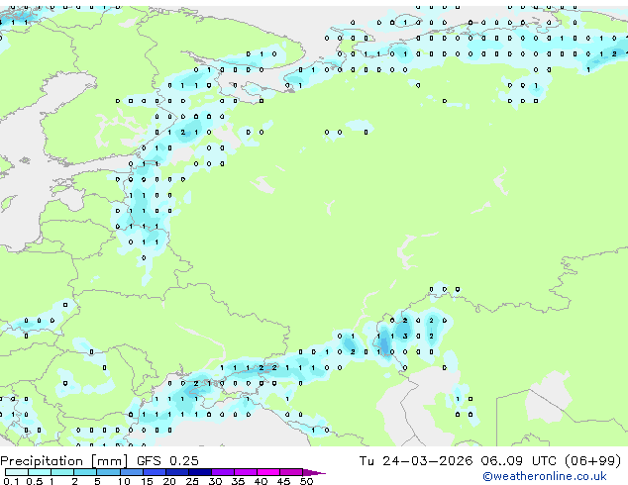628x485 pixels.
Task: Pick the 10–15 mm legend color swatch
Action: click(x=132, y=472)
